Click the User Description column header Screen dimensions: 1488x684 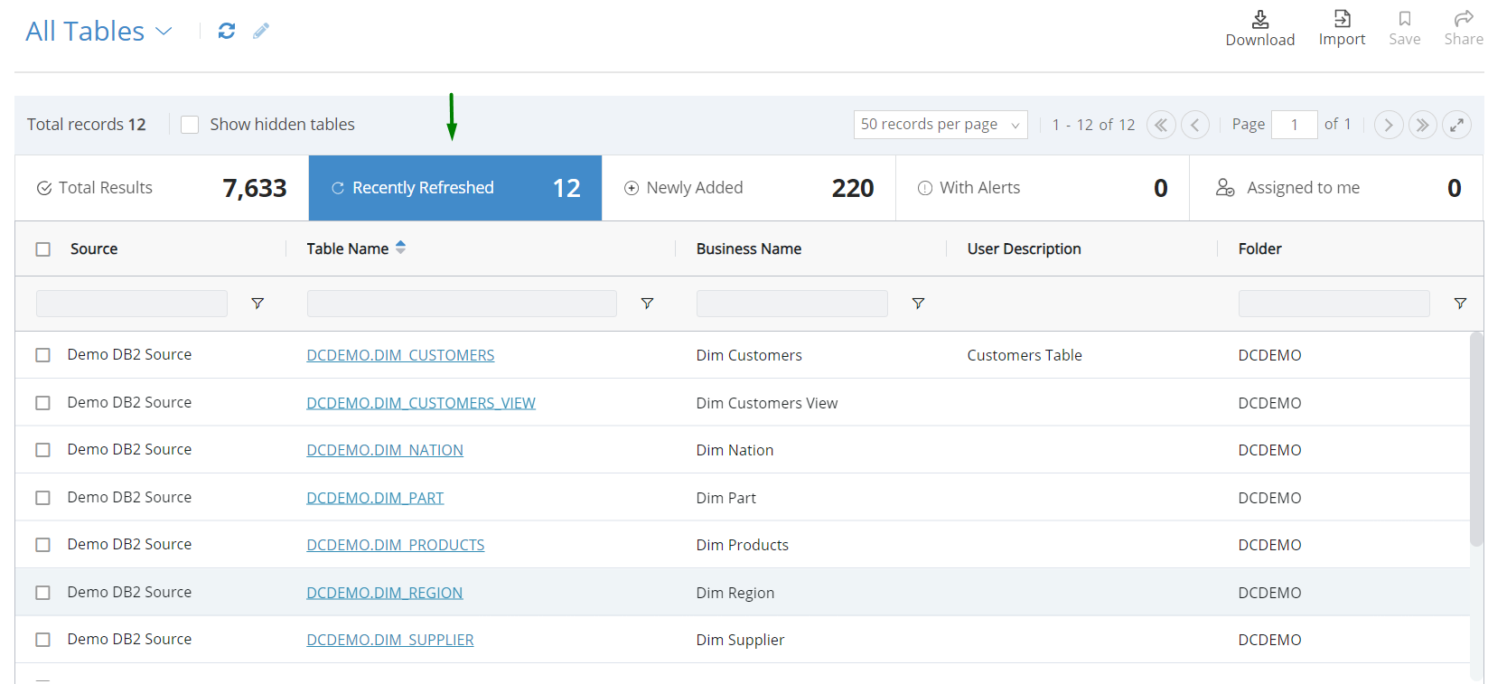[1025, 248]
